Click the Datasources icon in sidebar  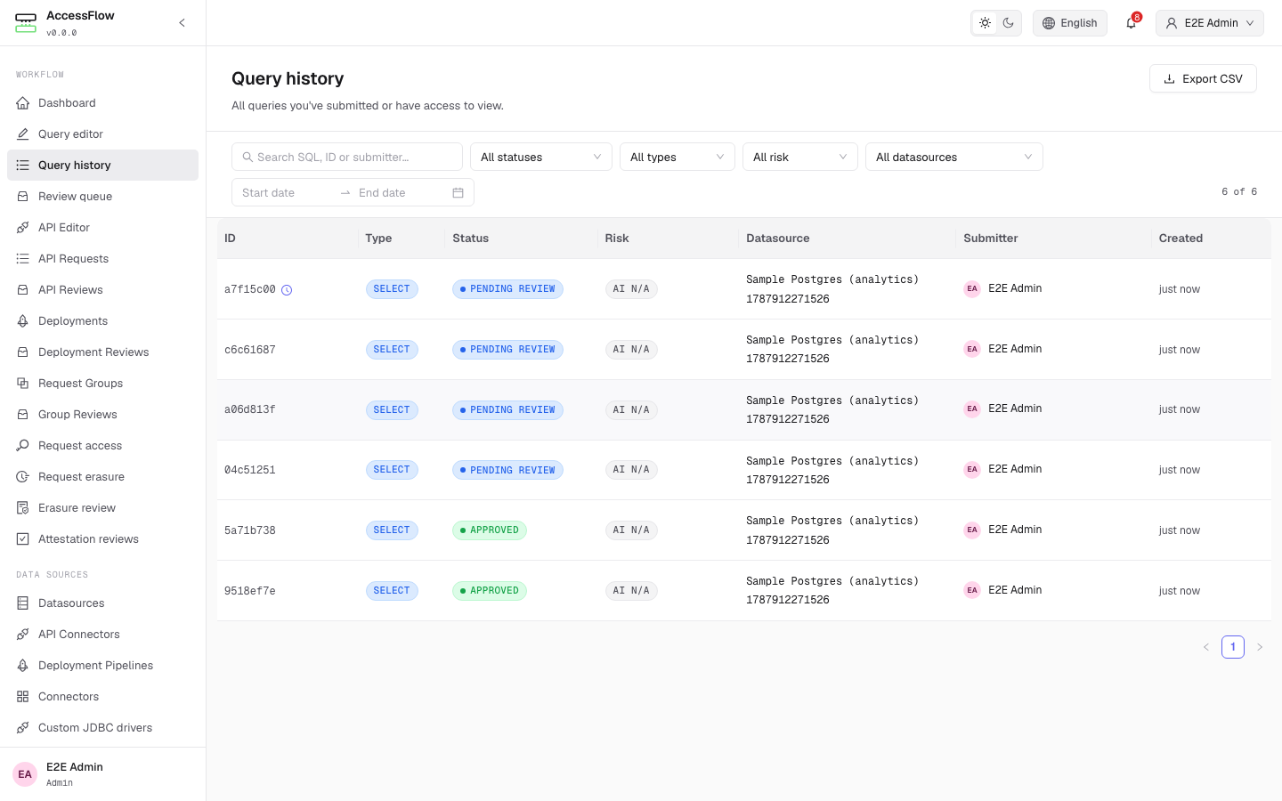23,603
